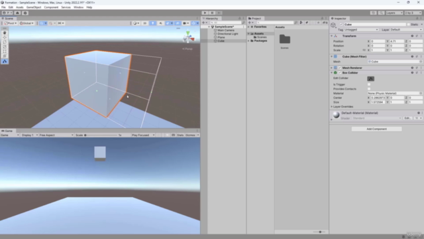Select Main Camera in Hierarchy
This screenshot has height=239, width=424.
226,31
